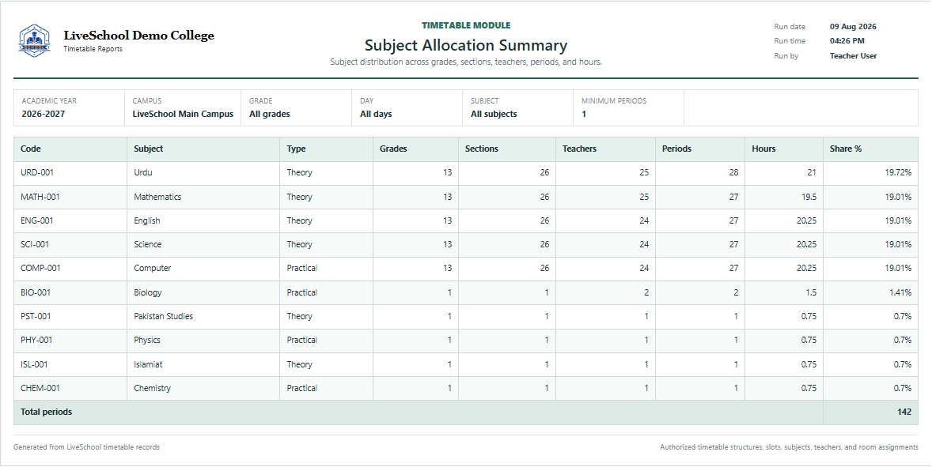This screenshot has height=467, width=932.
Task: Click the Generated from LiveSchool footer note
Action: pyautogui.click(x=87, y=446)
